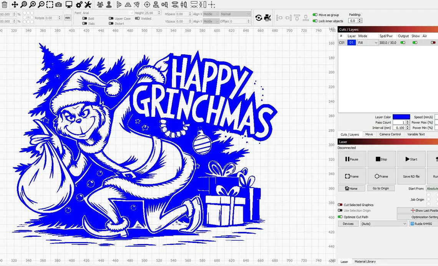Switch to the Camera Control tab

tap(390, 134)
